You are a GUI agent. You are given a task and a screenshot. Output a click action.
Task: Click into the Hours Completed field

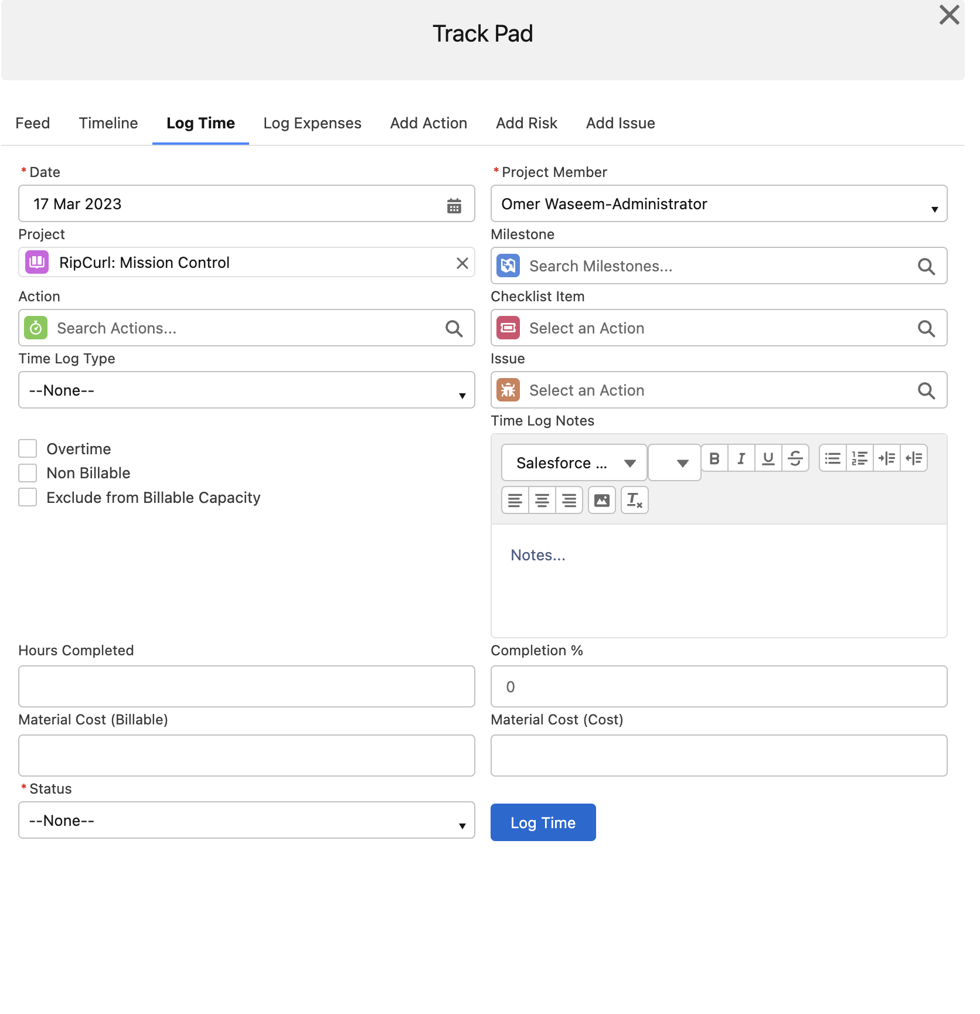coord(246,686)
